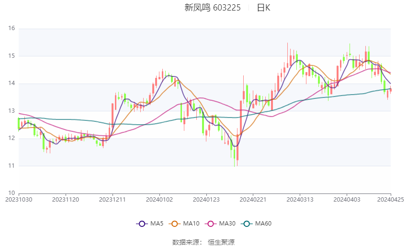Screen dimensions: 407x247
Task: Toggle the MA5 series via its label
Action: [157, 224]
